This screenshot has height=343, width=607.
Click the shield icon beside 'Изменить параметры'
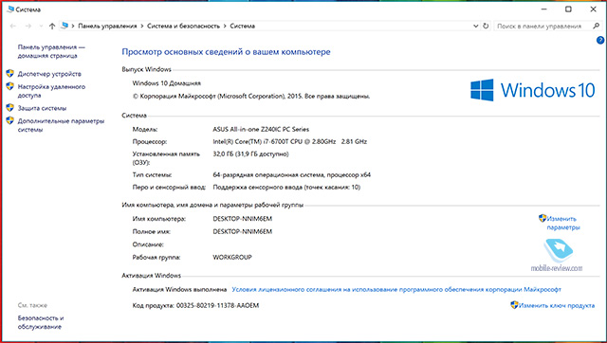[543, 218]
